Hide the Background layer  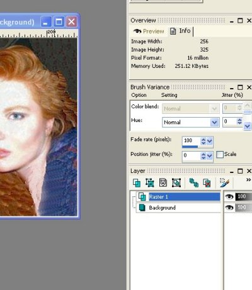click(x=229, y=208)
